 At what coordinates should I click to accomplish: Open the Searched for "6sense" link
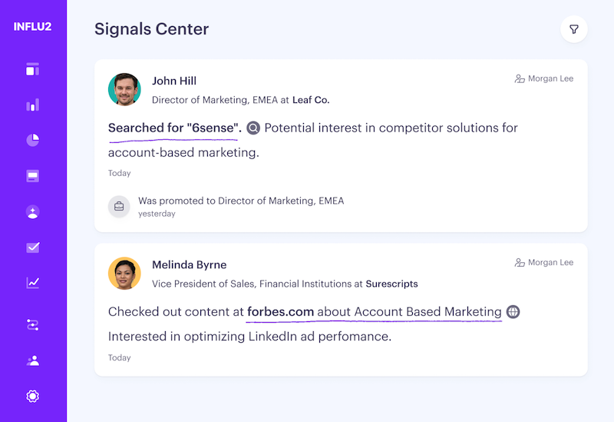click(x=174, y=128)
